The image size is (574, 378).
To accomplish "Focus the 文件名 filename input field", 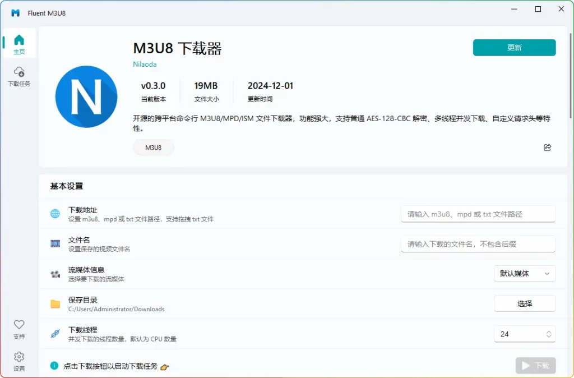I will 478,244.
